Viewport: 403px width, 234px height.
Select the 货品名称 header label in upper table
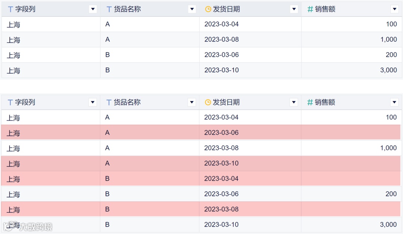tap(127, 9)
